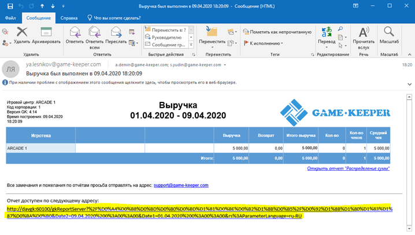Click the message scrollbar up arrow
The width and height of the screenshot is (415, 235).
click(x=409, y=97)
